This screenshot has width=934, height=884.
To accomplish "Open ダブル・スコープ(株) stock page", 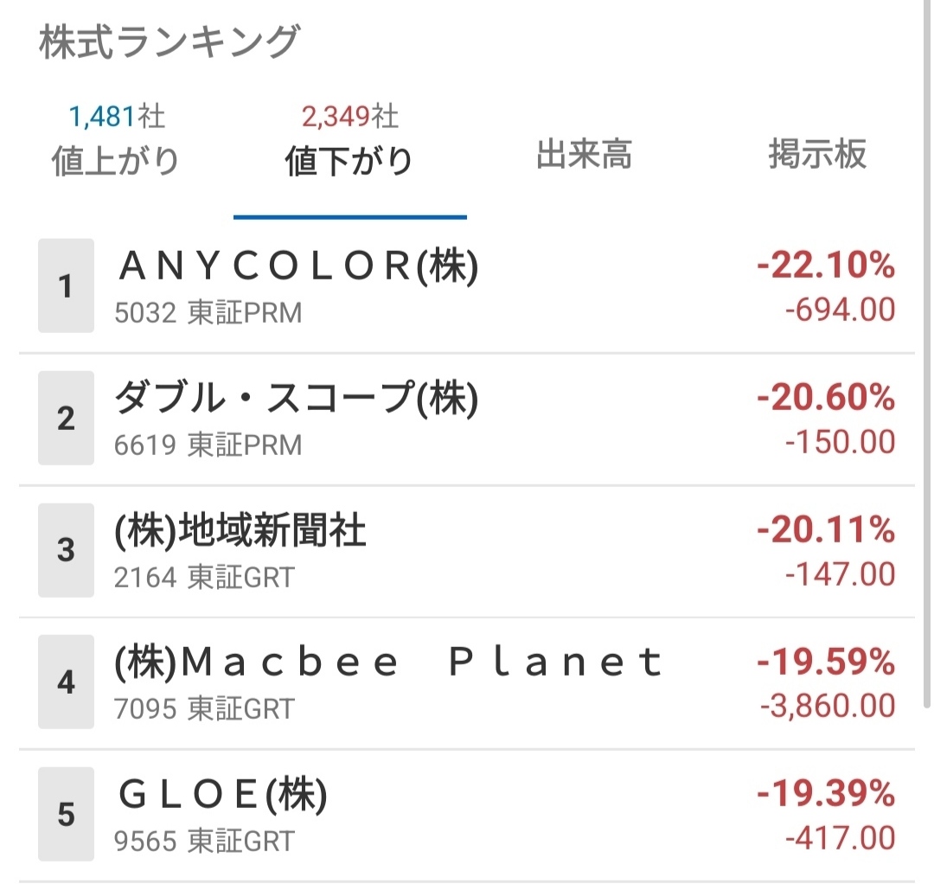I will [297, 399].
